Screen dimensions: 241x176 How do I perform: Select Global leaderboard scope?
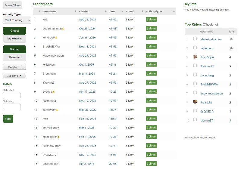pos(14,31)
